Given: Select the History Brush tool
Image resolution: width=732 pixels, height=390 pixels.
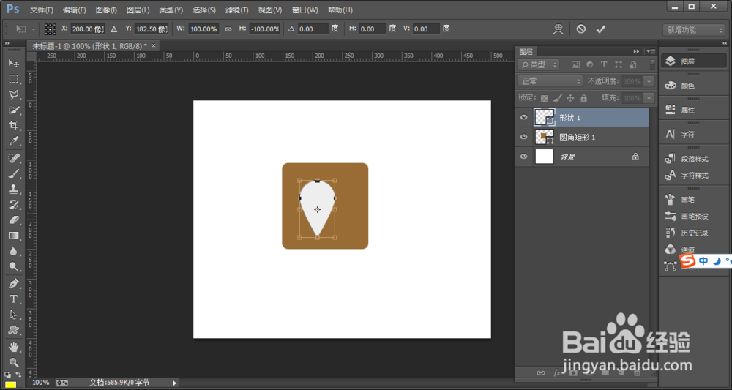Looking at the screenshot, I should [13, 204].
